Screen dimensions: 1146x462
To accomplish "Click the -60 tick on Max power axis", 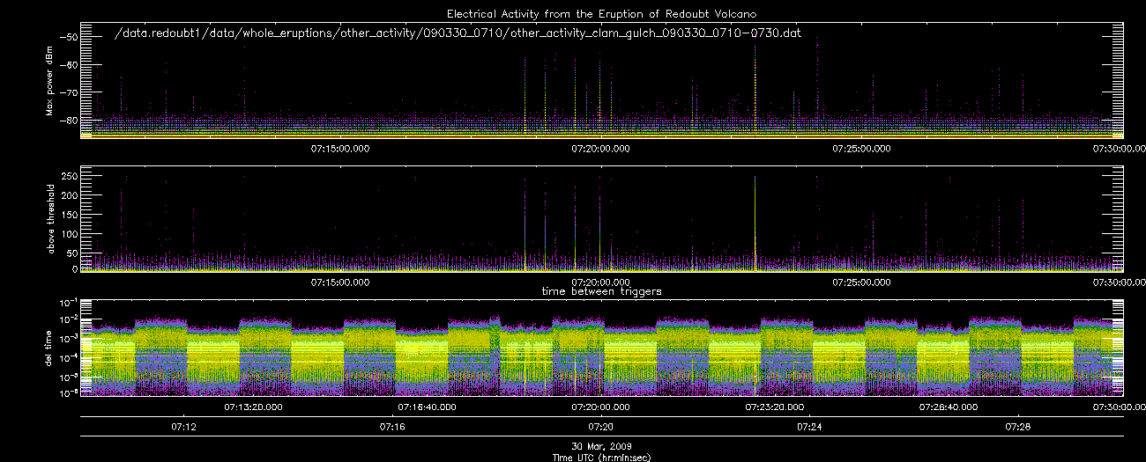I will coord(69,64).
